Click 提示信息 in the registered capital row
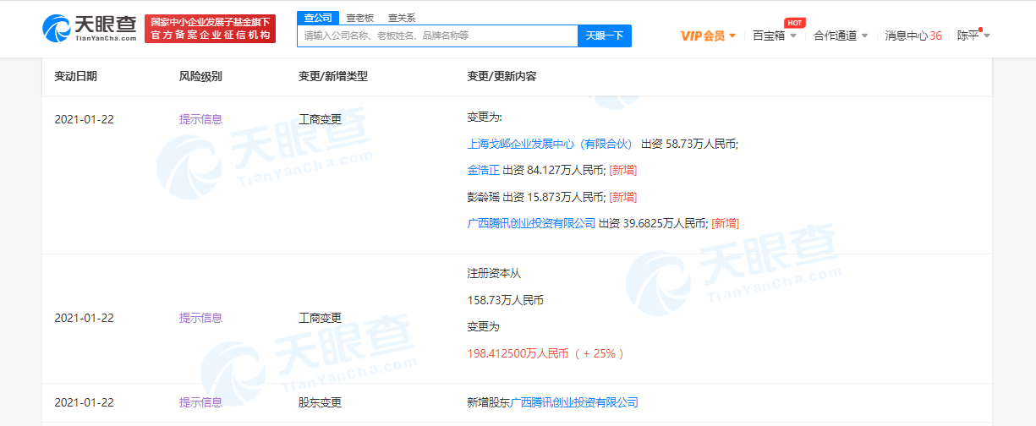Screen dimensions: 1036x426 click(200, 318)
